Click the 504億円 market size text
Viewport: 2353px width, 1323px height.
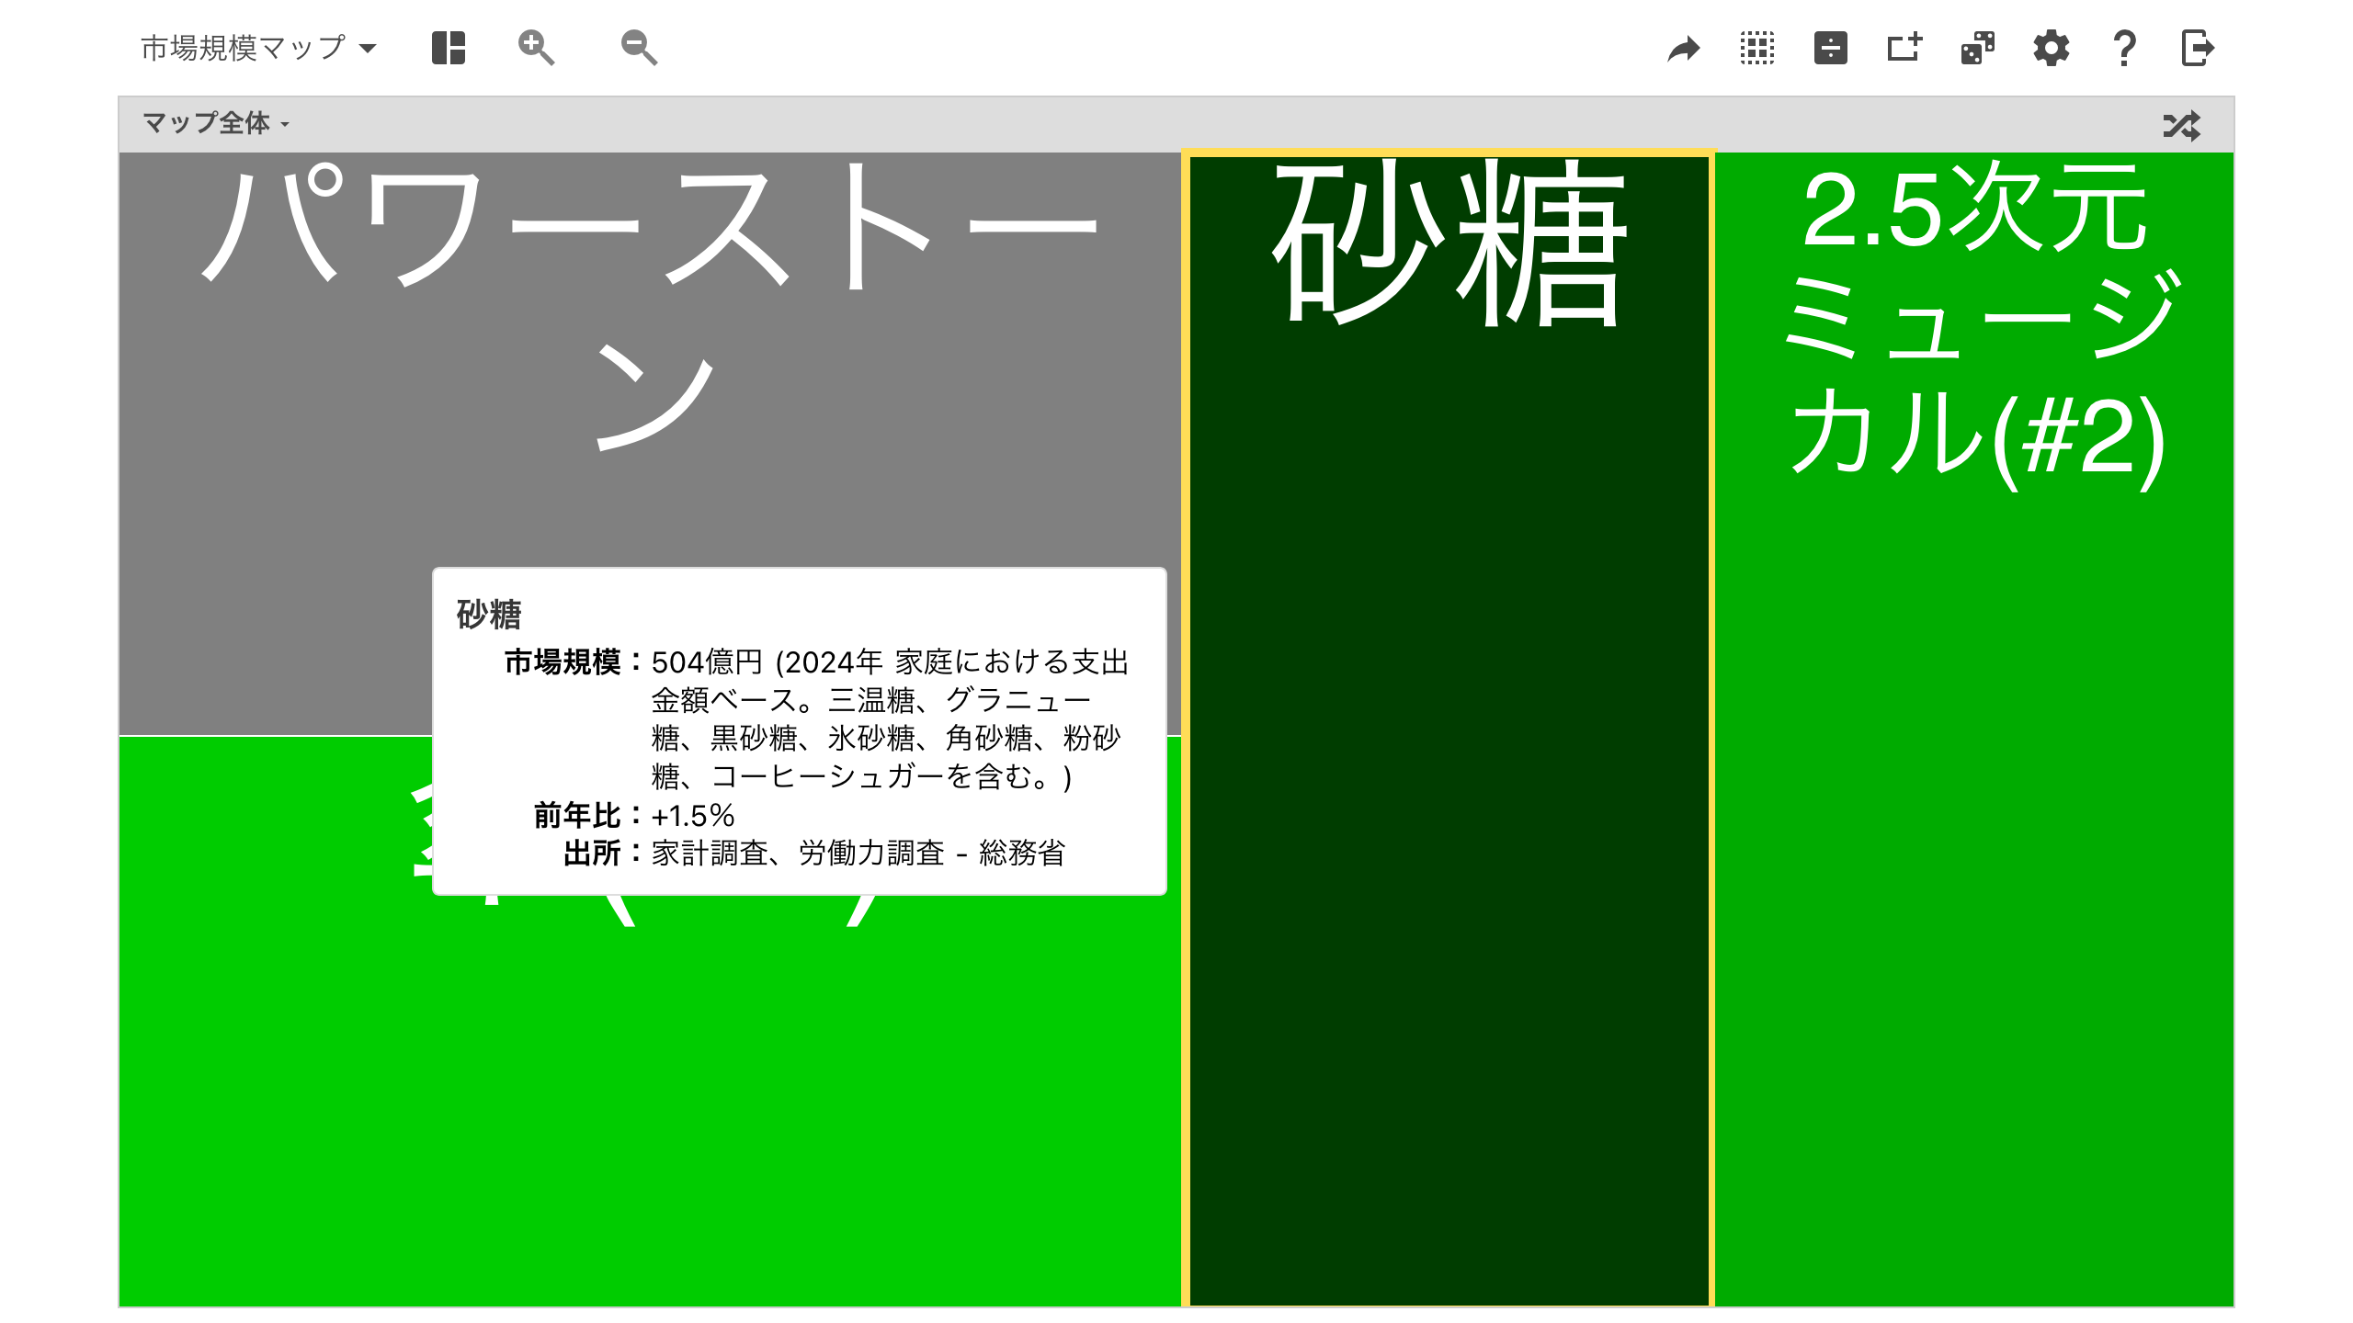[707, 661]
